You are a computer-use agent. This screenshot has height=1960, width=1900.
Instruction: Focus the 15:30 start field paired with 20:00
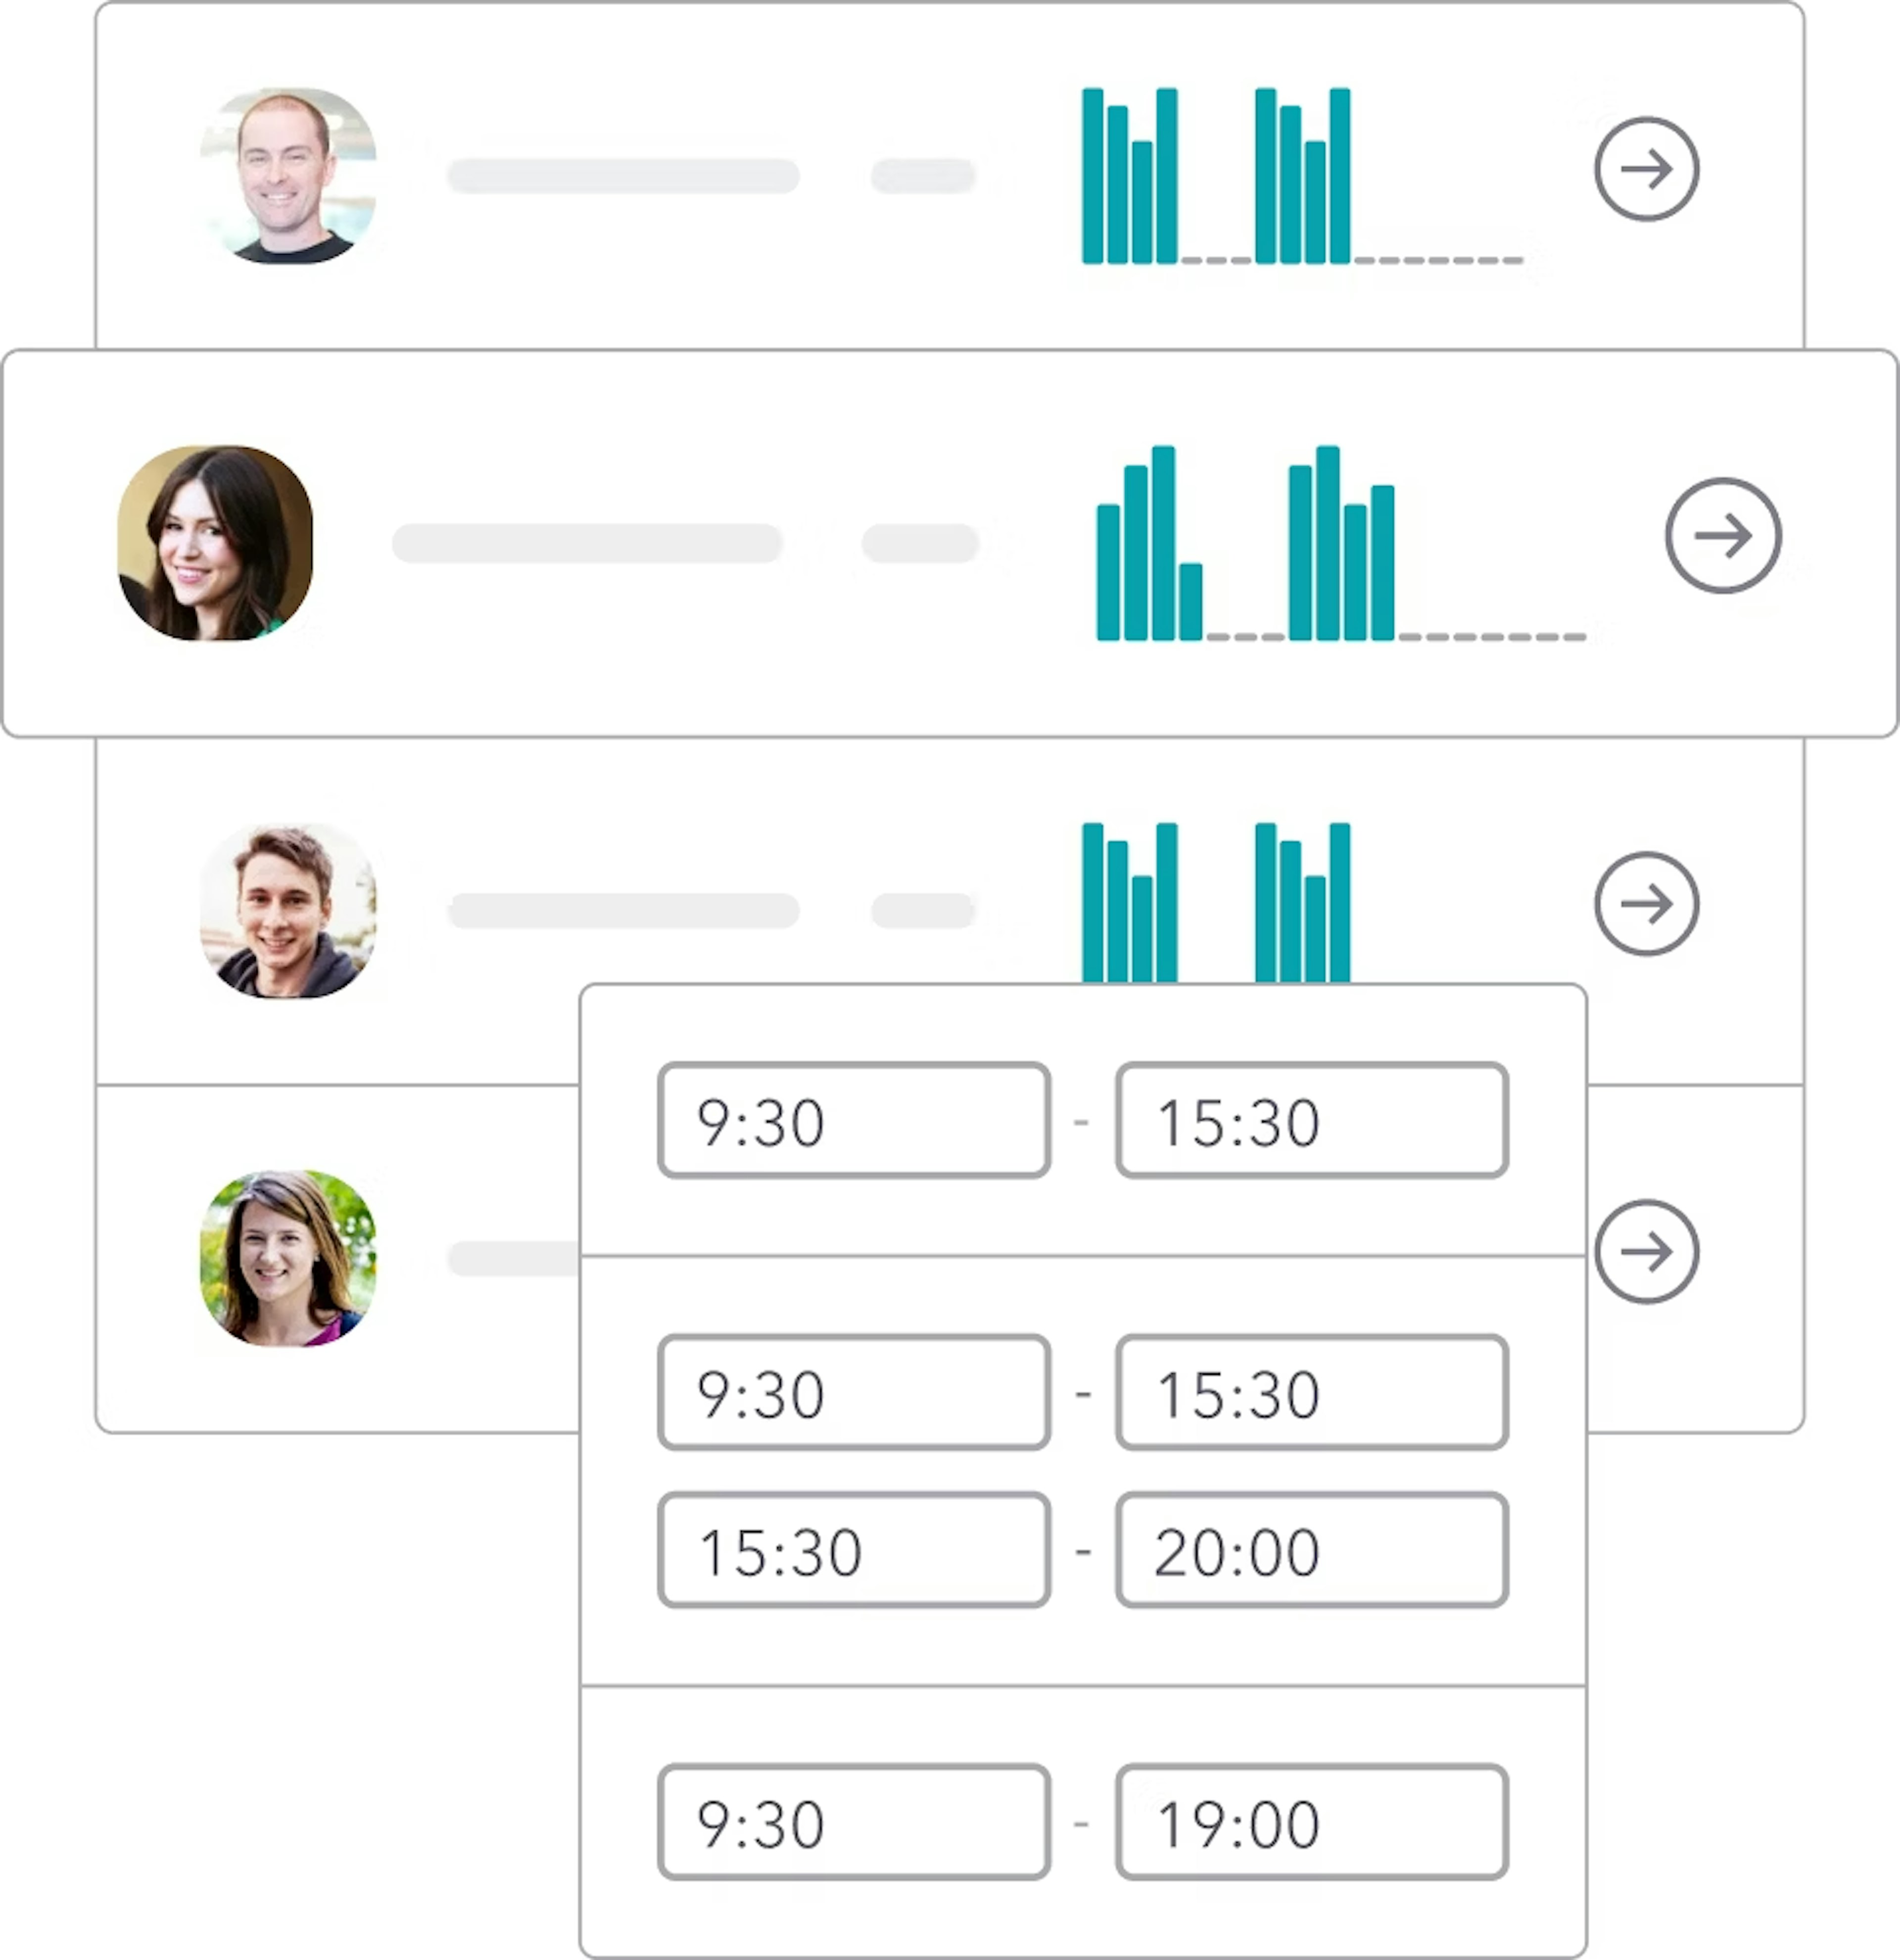coord(854,1551)
